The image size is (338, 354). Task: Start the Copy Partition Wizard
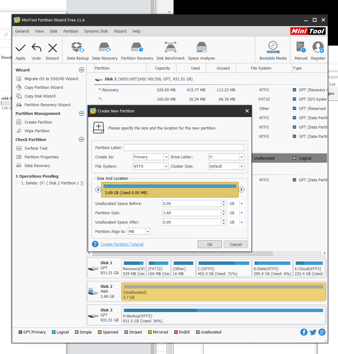[40, 87]
